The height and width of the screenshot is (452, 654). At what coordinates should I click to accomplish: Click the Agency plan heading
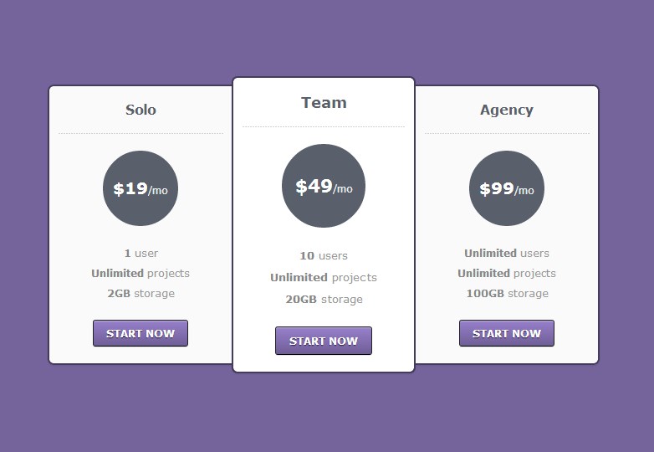tap(507, 110)
